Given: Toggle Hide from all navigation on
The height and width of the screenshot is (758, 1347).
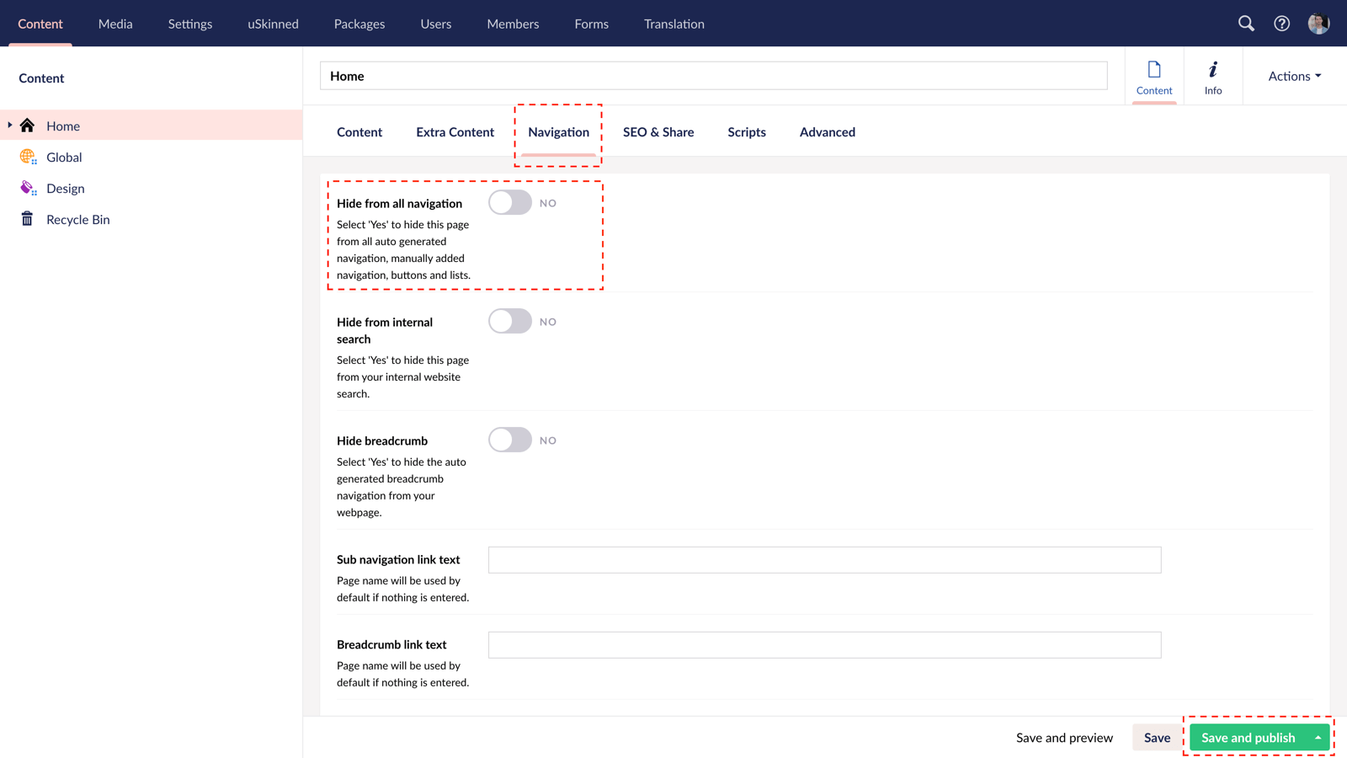Looking at the screenshot, I should (x=510, y=202).
